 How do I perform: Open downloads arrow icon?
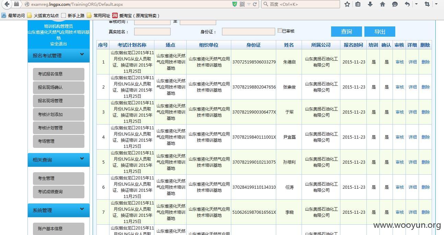[x=370, y=4]
